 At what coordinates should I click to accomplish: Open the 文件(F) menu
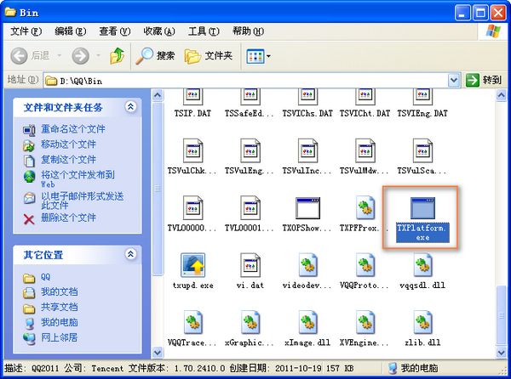pyautogui.click(x=26, y=31)
